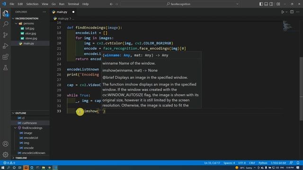Open elon.jpg in the explorer

30,34
